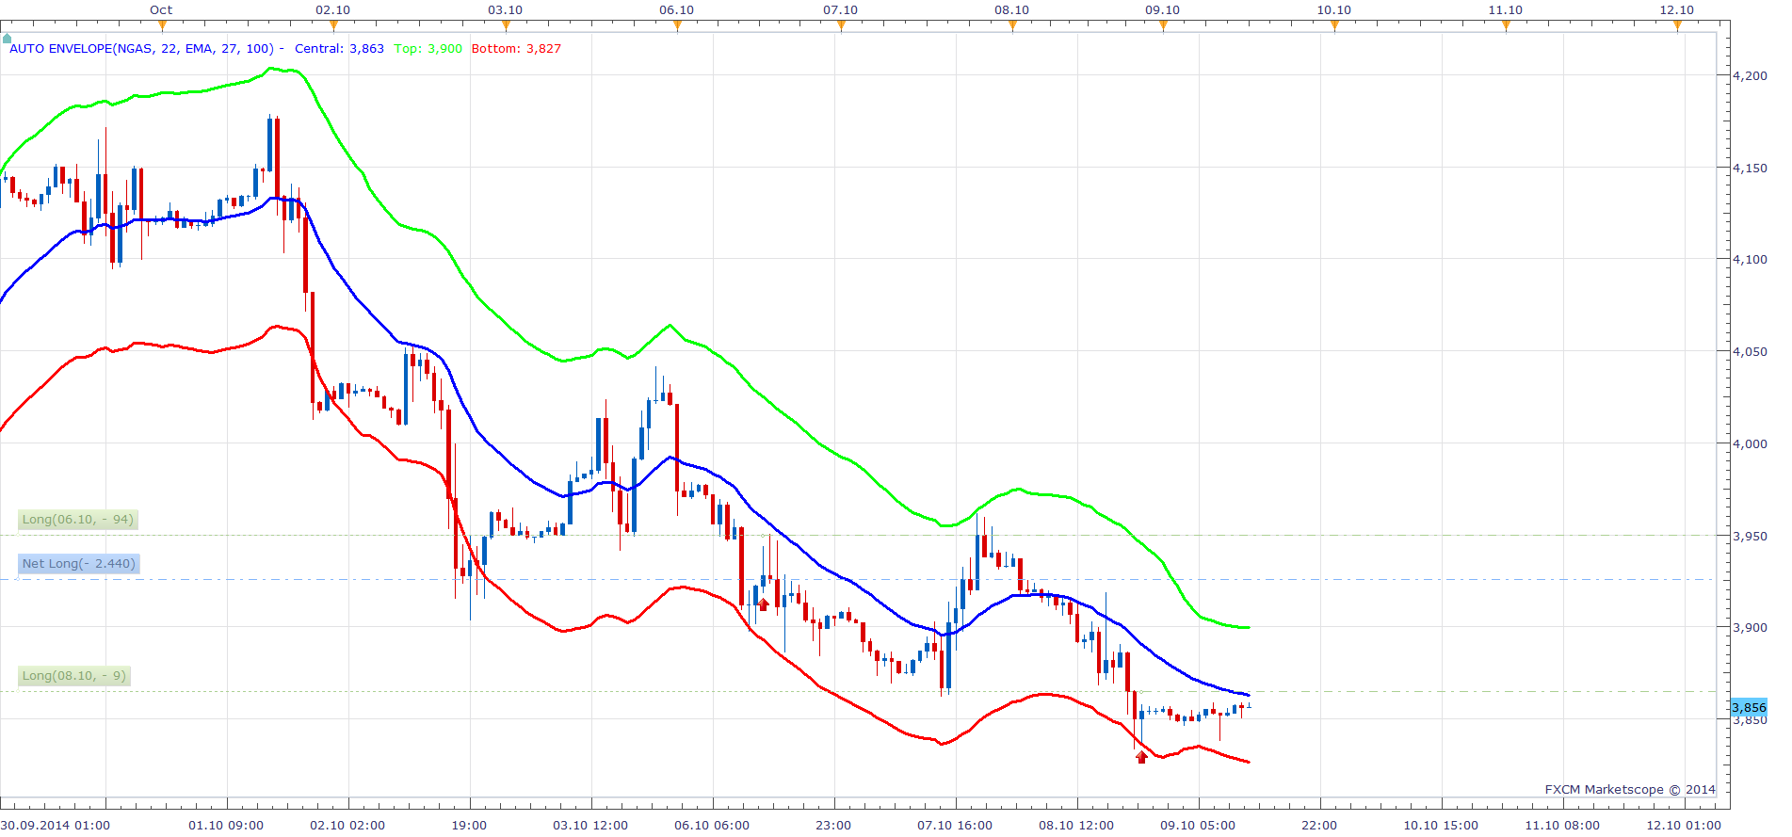Click the green Top: 3,900 value label
1792x837 pixels.
tap(428, 48)
